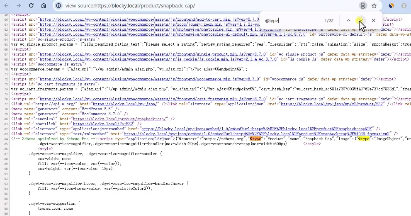Click line number 70
This screenshot has width=411, height=216.
pos(6,69)
